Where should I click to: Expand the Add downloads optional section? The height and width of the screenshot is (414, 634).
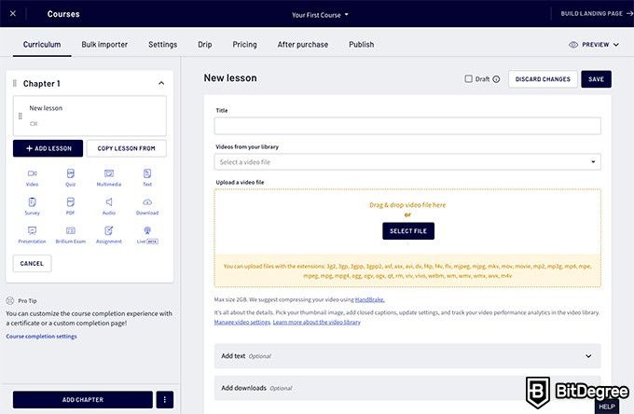407,388
